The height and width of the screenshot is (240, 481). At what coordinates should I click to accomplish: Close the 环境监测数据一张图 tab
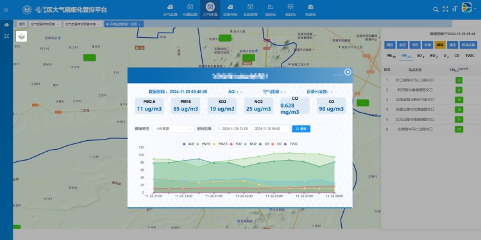click(140, 24)
